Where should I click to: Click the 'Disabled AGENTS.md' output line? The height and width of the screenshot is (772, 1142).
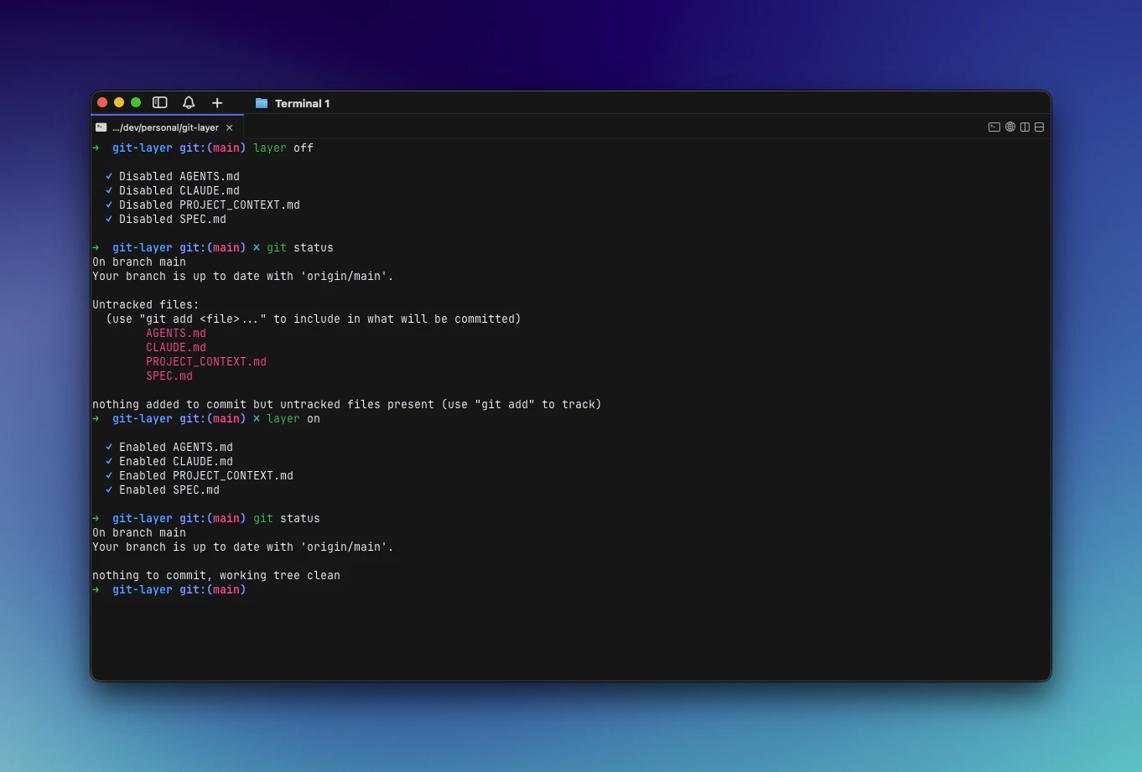173,176
